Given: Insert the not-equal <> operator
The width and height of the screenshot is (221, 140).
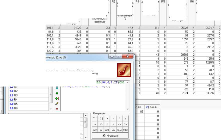Looking at the screenshot, I should coord(101,124).
